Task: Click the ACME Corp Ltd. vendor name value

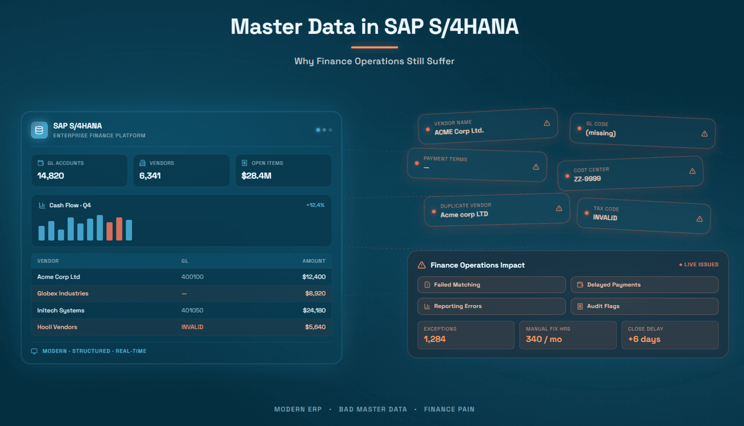Action: (459, 131)
